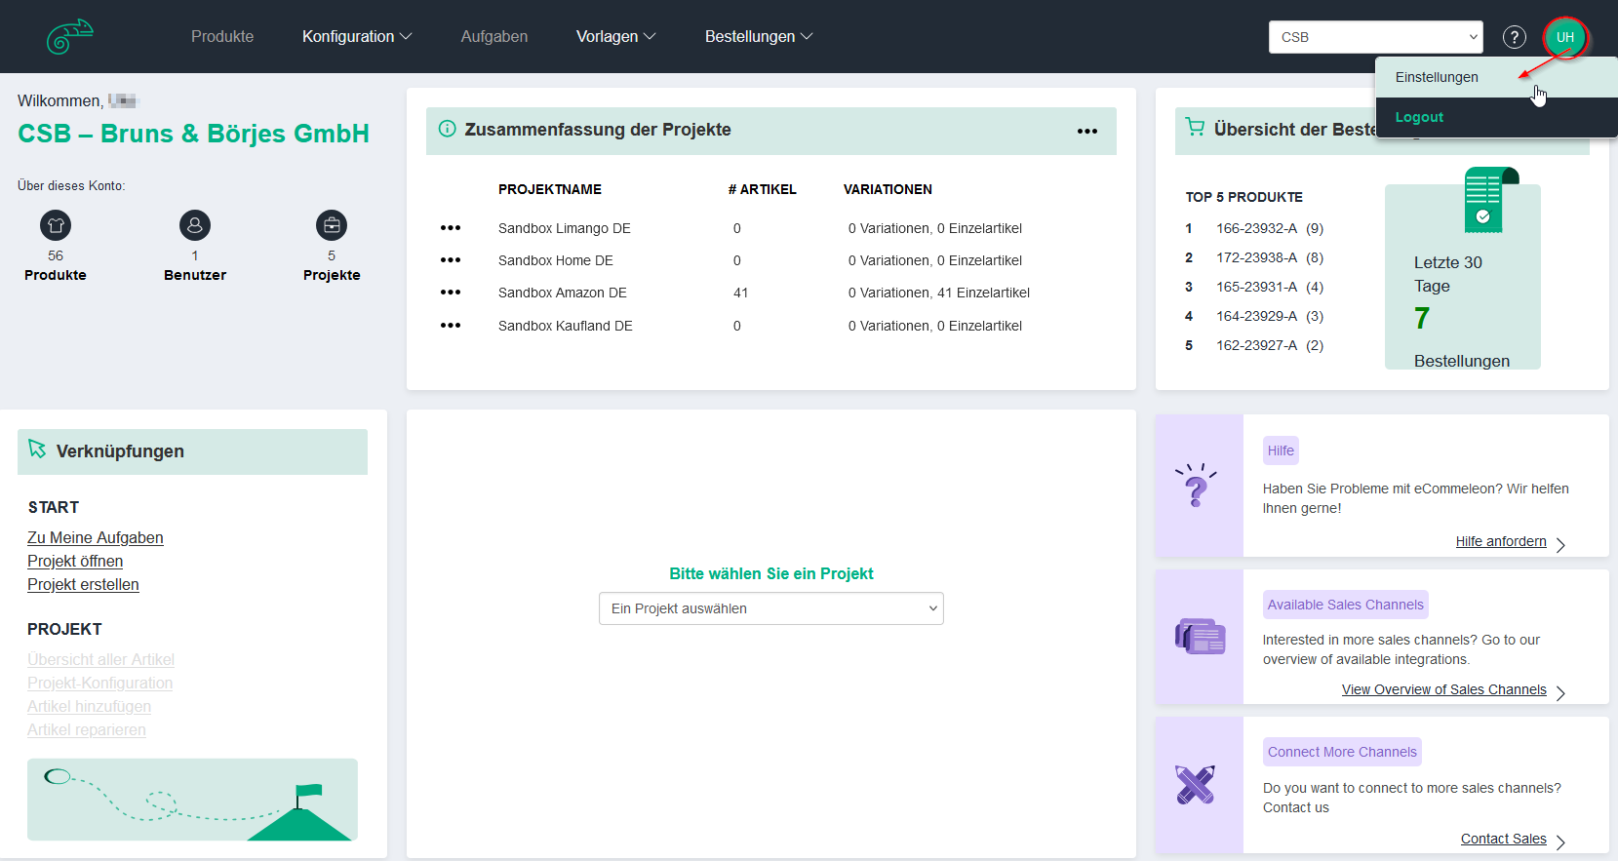Viewport: 1618px width, 861px height.
Task: Open Ein Projekt auswählen dropdown
Action: tap(770, 608)
